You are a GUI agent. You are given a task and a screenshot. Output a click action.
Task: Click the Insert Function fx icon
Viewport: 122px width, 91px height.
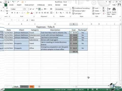[x=27, y=20]
